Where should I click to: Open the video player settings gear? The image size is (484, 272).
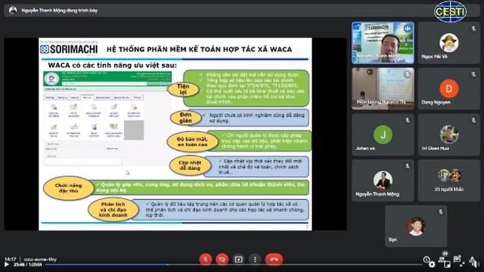point(432,264)
